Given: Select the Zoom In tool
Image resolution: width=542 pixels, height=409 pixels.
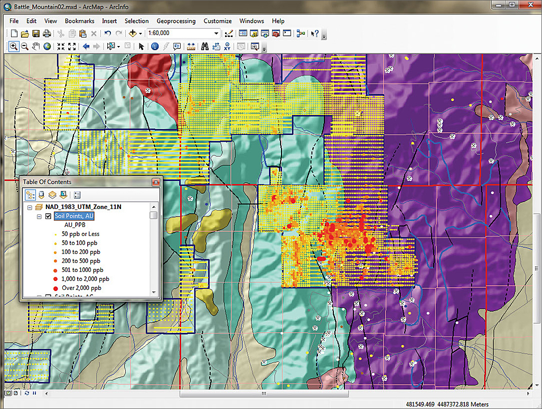Looking at the screenshot, I should [x=14, y=47].
